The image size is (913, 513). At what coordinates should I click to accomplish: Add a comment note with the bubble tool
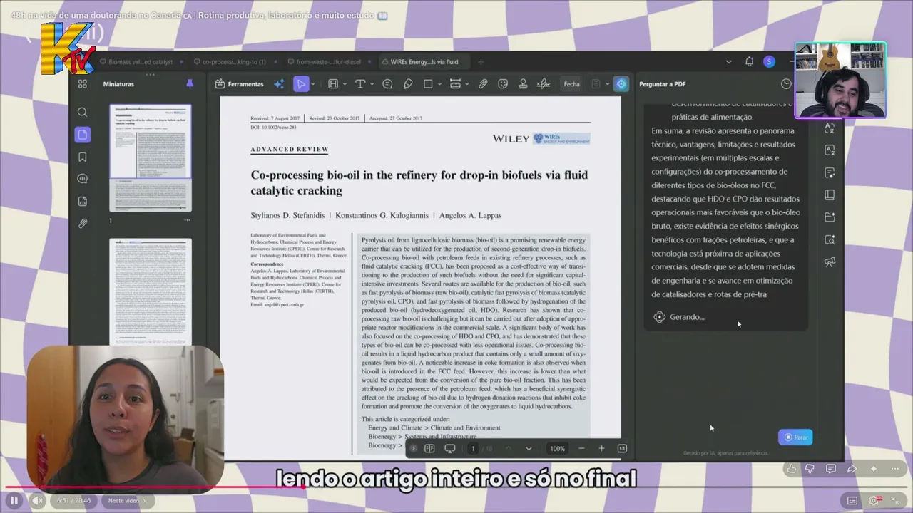[x=387, y=84]
